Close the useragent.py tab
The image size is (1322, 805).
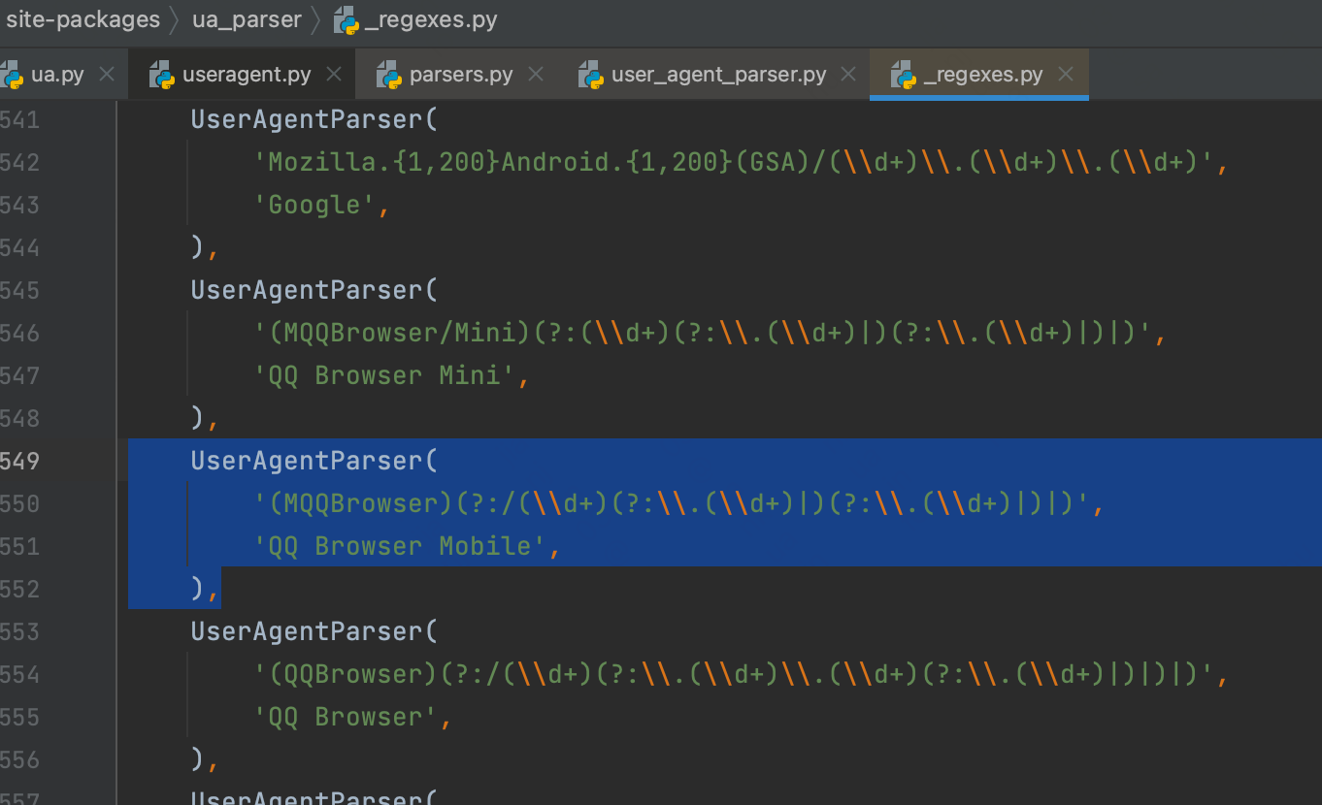(334, 75)
